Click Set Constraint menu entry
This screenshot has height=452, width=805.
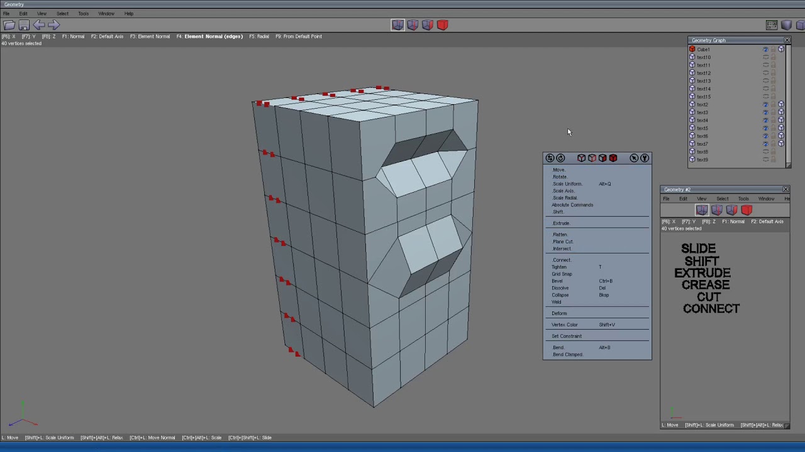point(567,336)
